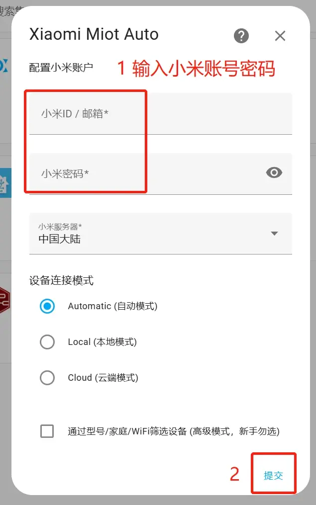316x505 pixels.
Task: Click the red hexagon integration icon behind dialog
Action: 5,300
